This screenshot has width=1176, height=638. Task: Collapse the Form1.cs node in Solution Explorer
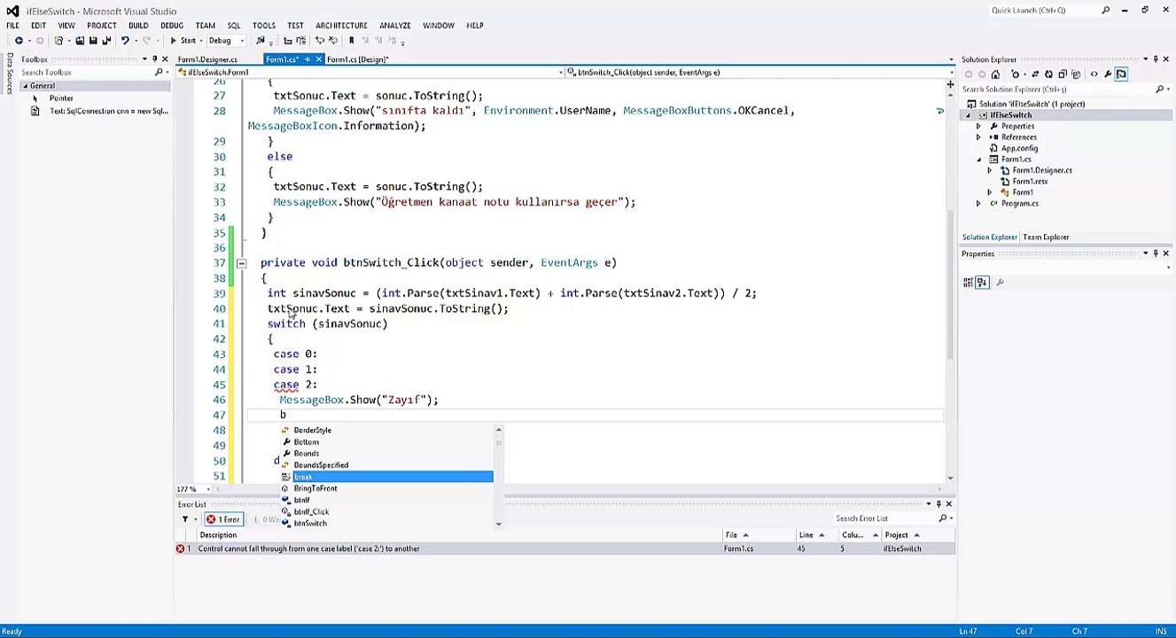pyautogui.click(x=978, y=159)
